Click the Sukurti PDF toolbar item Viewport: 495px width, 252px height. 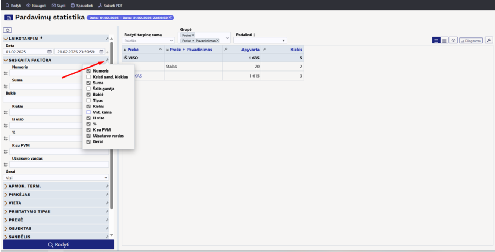(111, 5)
